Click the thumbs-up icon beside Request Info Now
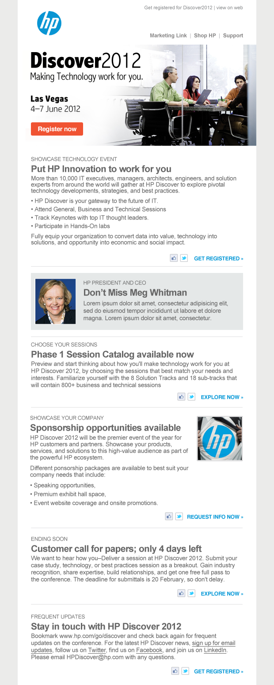This screenshot has height=685, width=274. (x=169, y=516)
